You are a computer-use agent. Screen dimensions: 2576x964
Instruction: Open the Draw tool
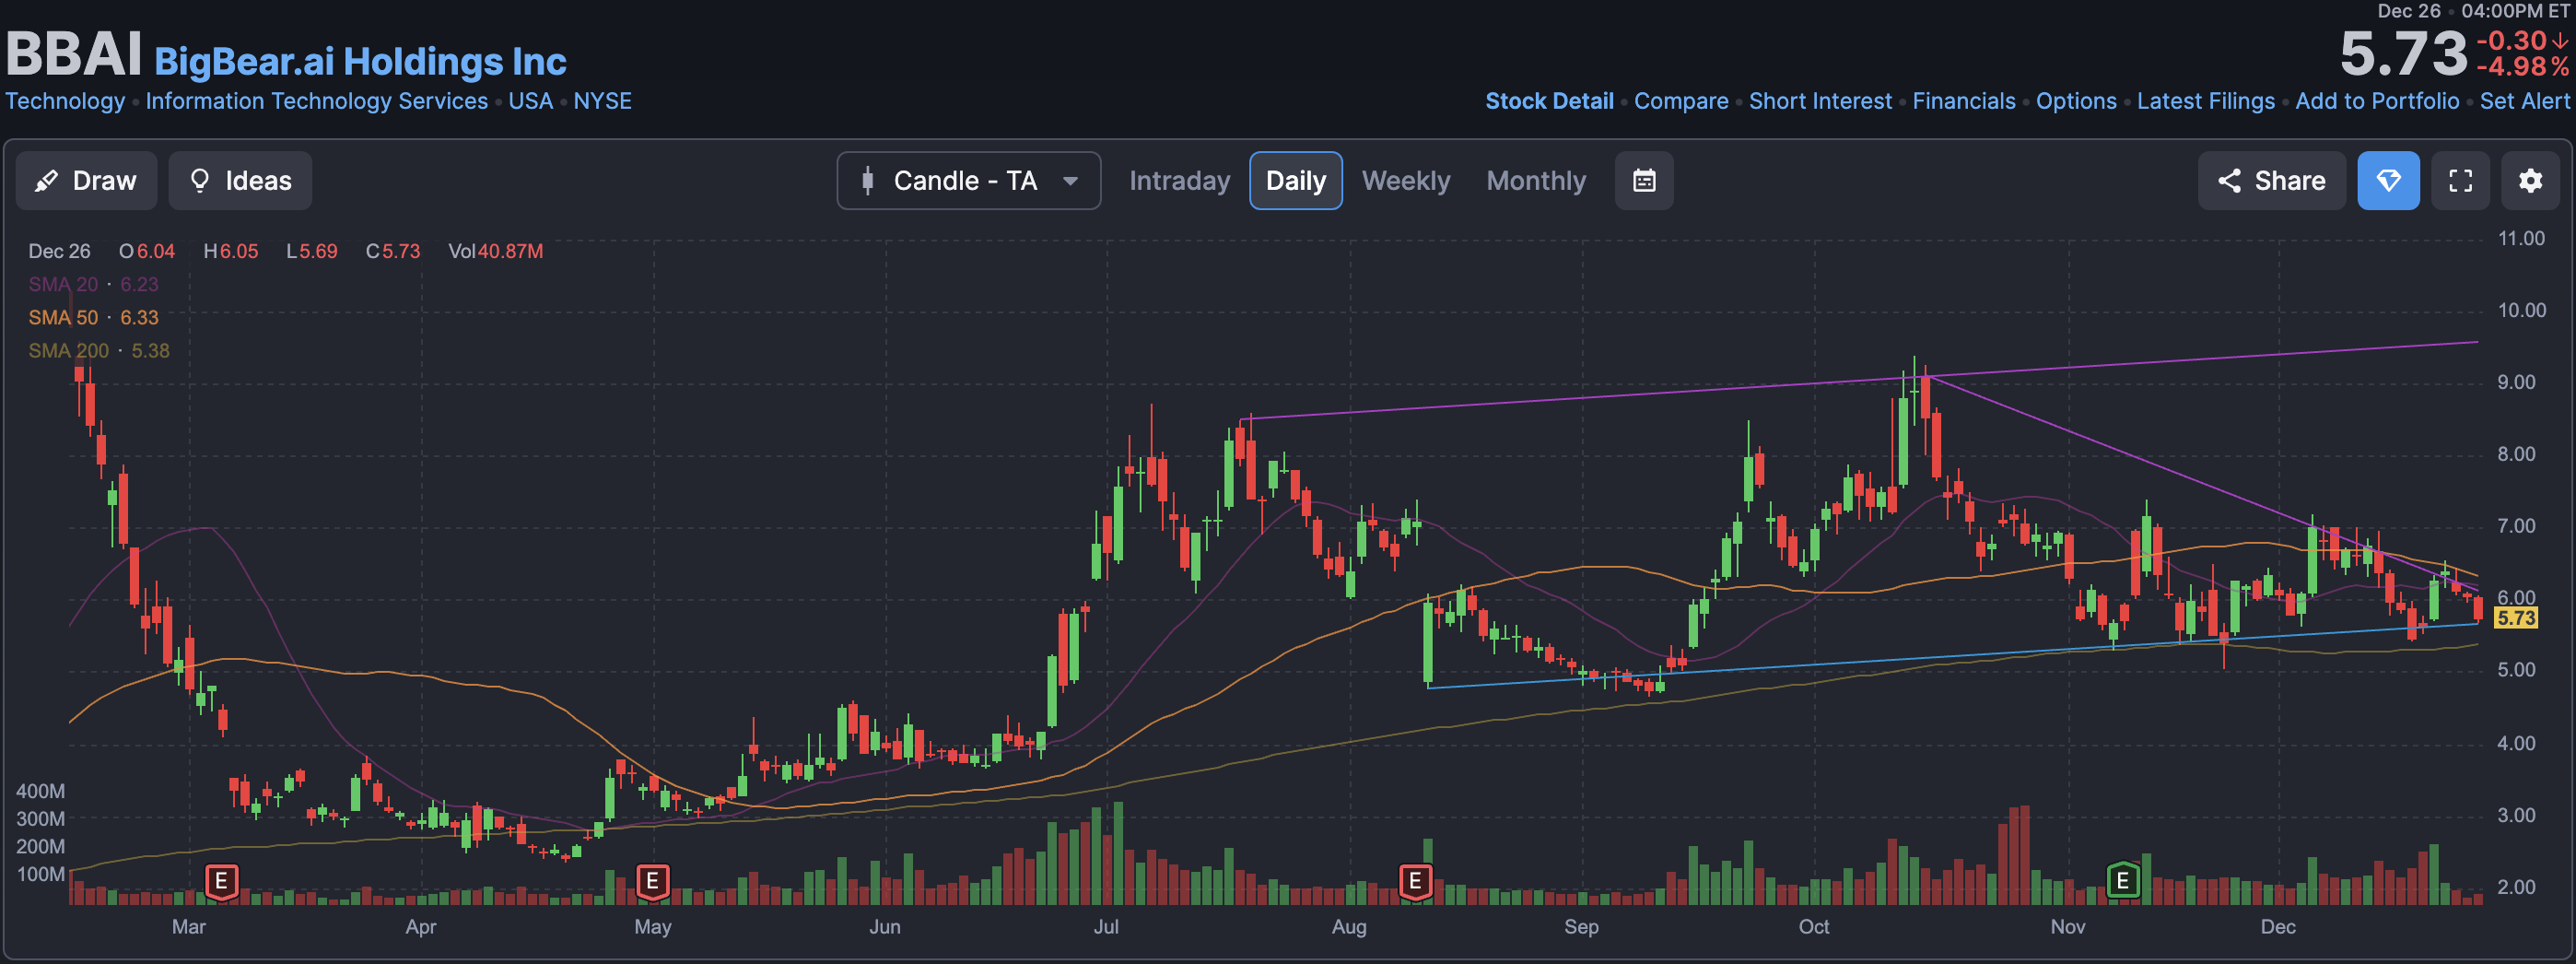coord(86,181)
